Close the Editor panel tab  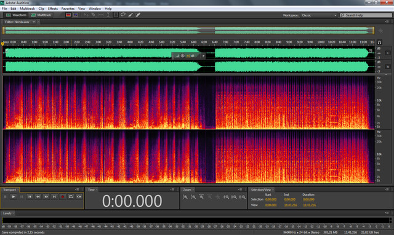pyautogui.click(x=38, y=22)
